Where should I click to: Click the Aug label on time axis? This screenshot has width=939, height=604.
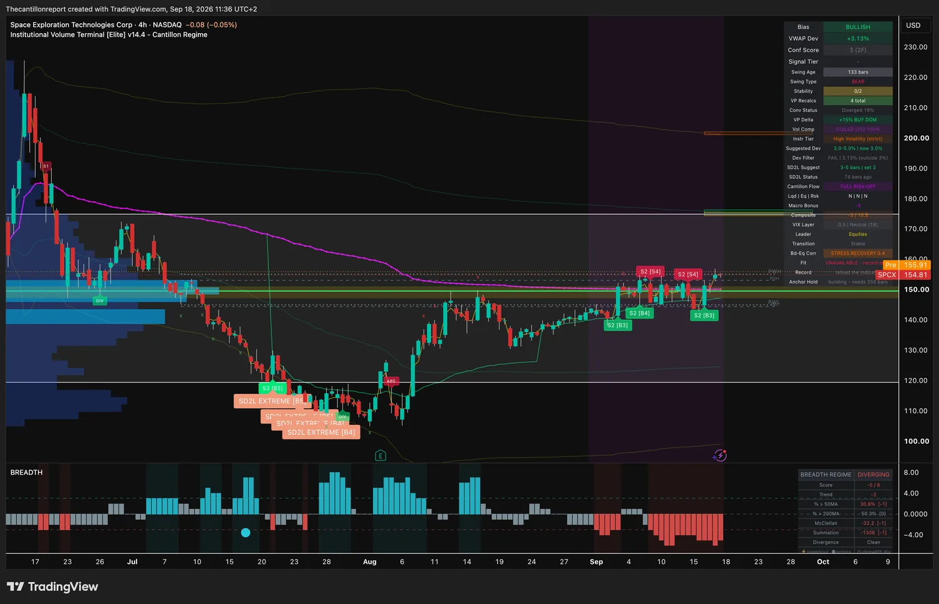(370, 562)
